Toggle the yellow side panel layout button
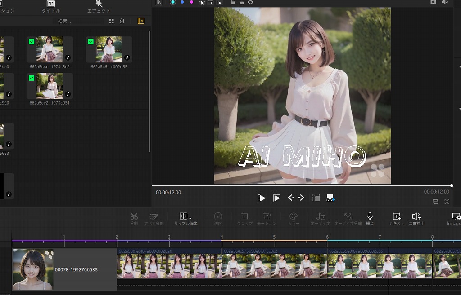Screen dimensions: 461x295 (x=141, y=21)
